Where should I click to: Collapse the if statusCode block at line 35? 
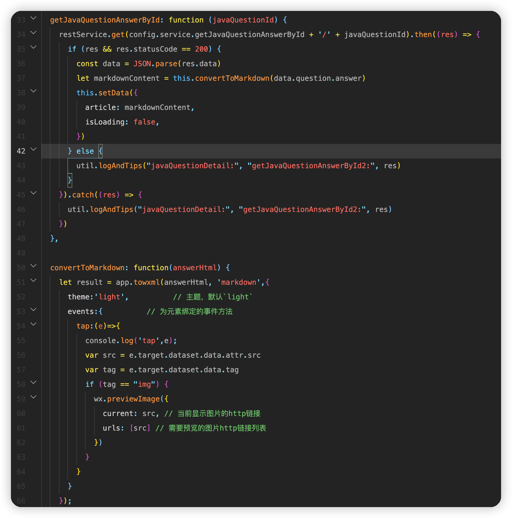point(34,47)
